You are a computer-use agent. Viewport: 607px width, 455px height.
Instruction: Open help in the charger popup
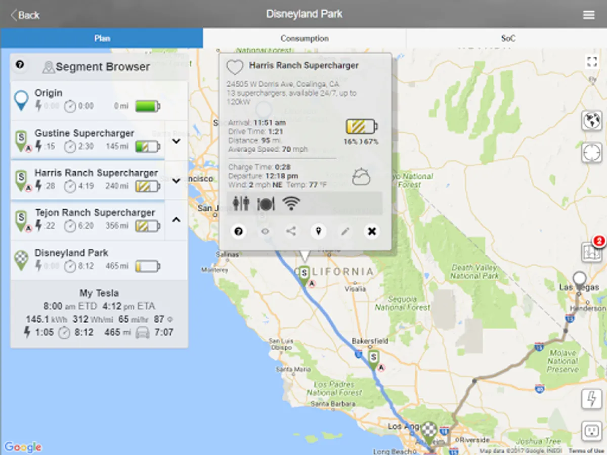point(238,232)
